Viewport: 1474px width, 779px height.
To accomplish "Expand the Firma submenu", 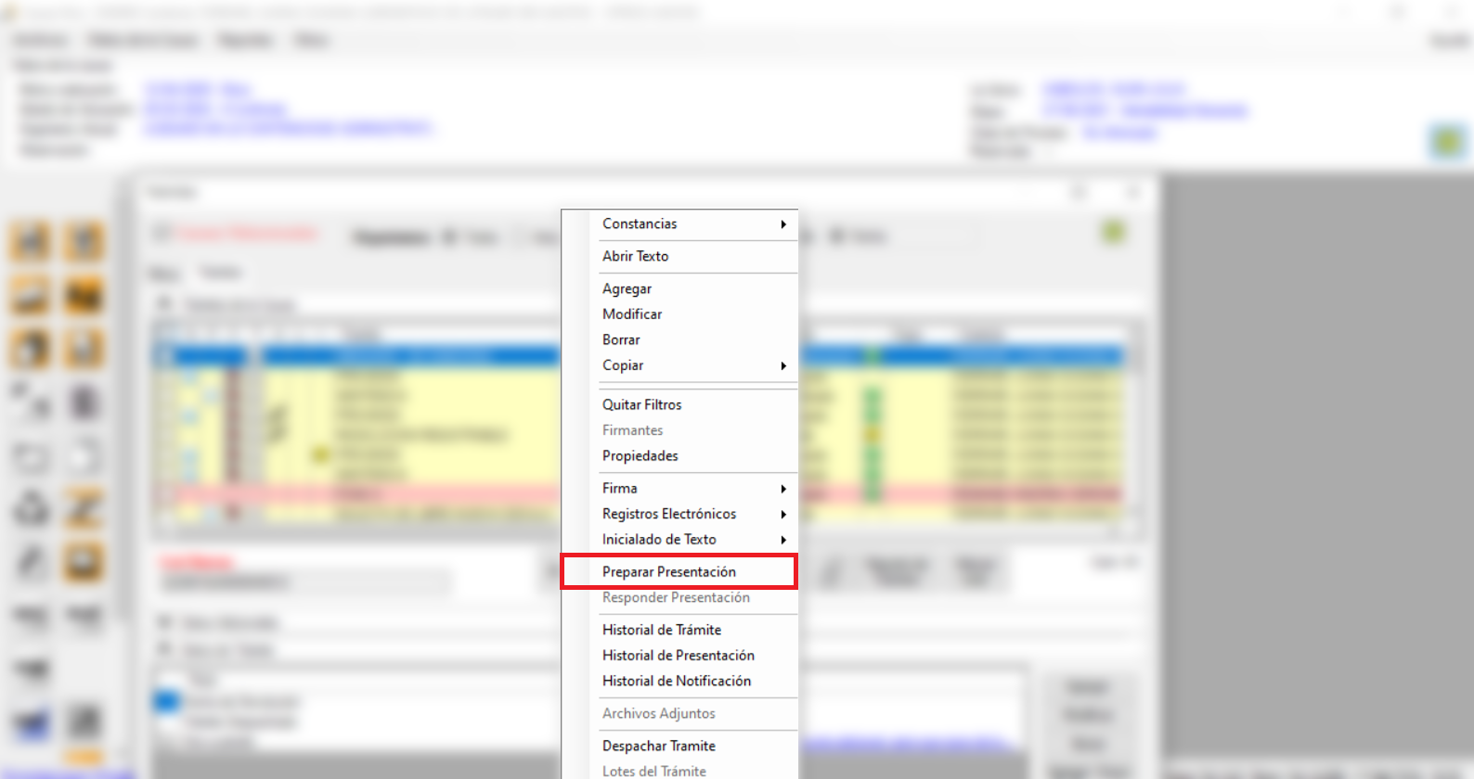I will pos(619,488).
